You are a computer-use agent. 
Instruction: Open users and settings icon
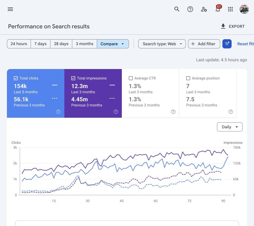click(204, 9)
